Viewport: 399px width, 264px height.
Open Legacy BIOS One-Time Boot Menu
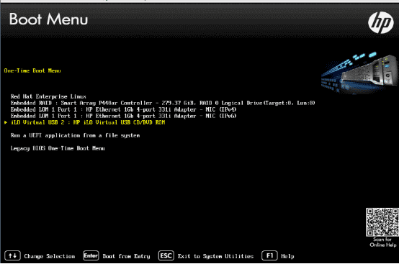pos(58,148)
